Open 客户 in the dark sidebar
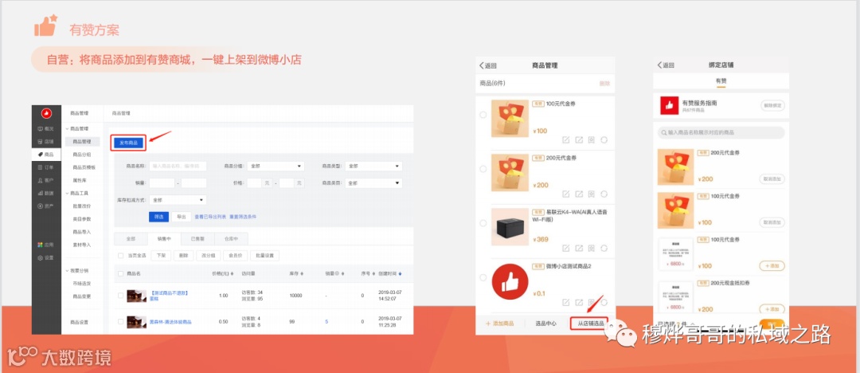Viewport: 860px width, 373px height. point(46,180)
